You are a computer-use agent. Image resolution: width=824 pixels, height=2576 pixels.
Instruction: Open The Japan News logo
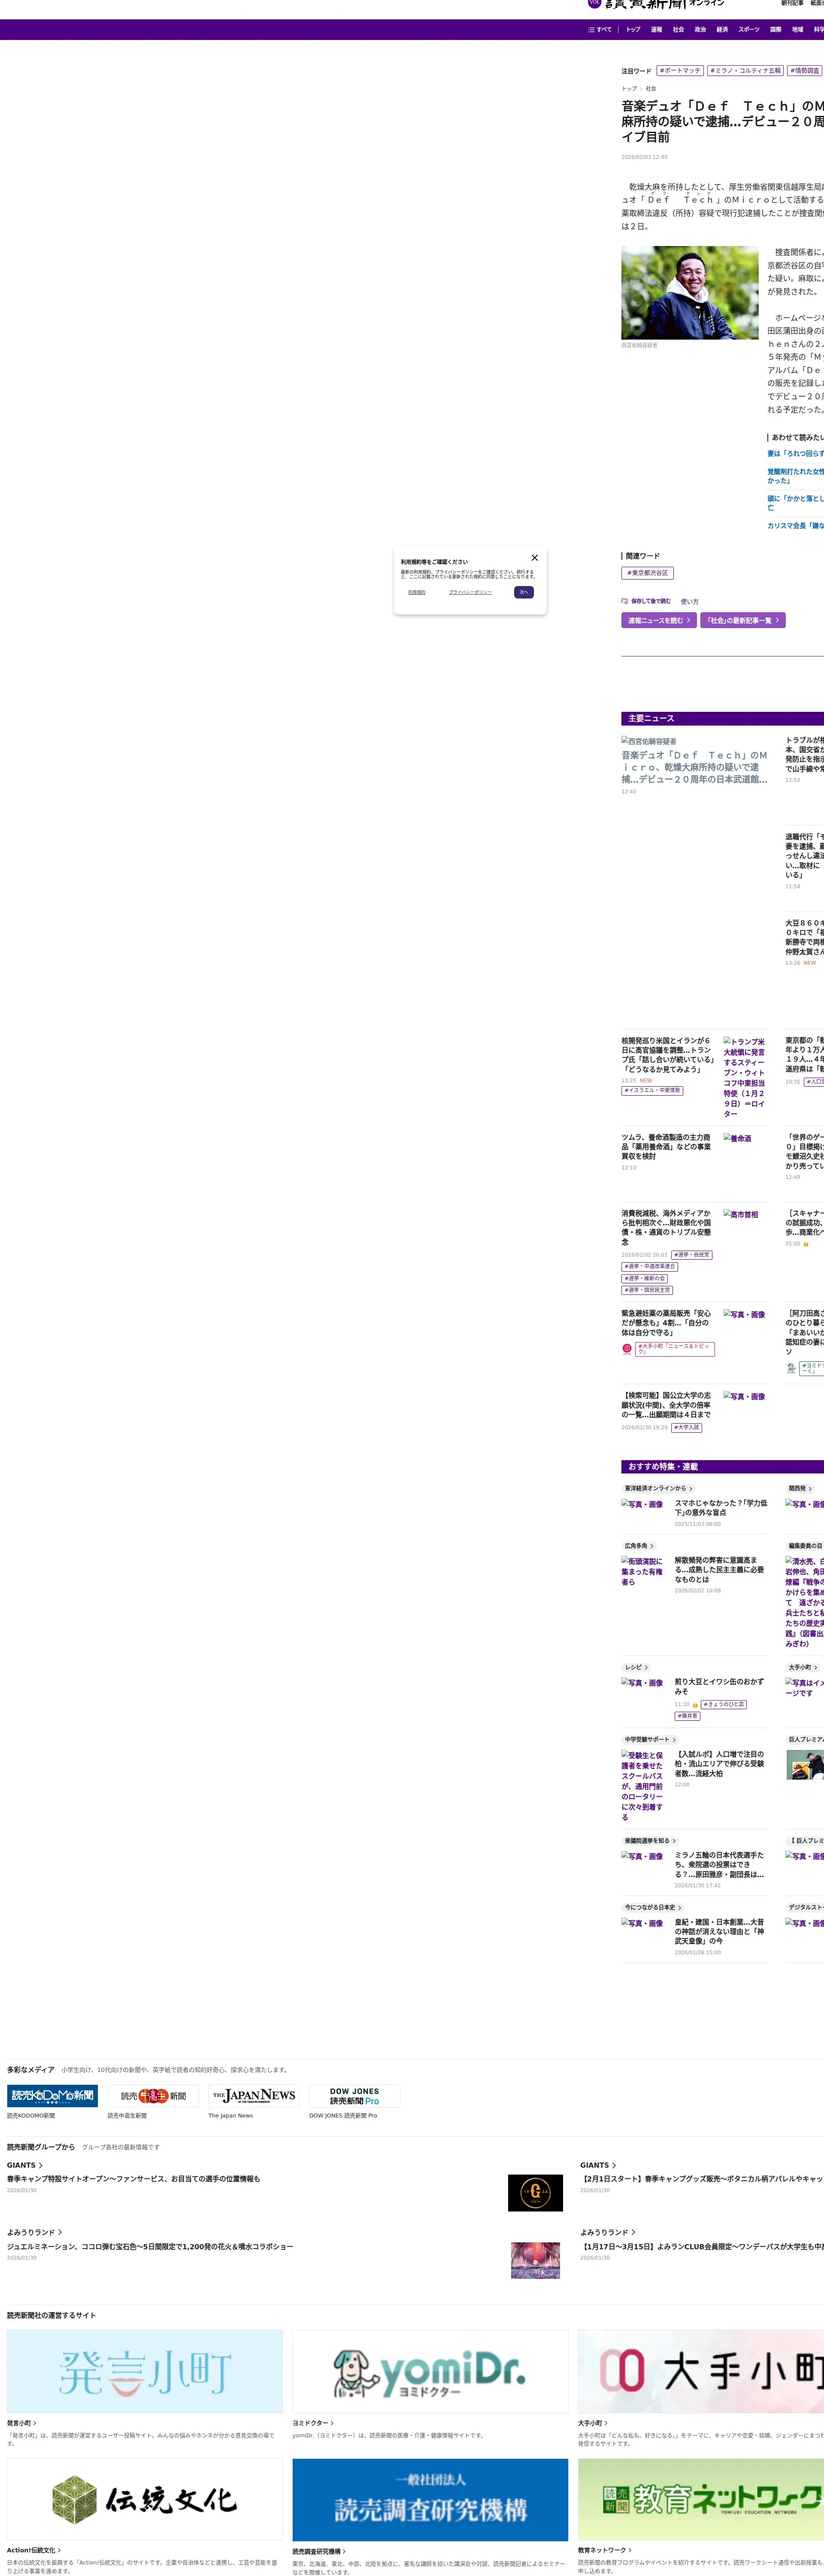(254, 2096)
